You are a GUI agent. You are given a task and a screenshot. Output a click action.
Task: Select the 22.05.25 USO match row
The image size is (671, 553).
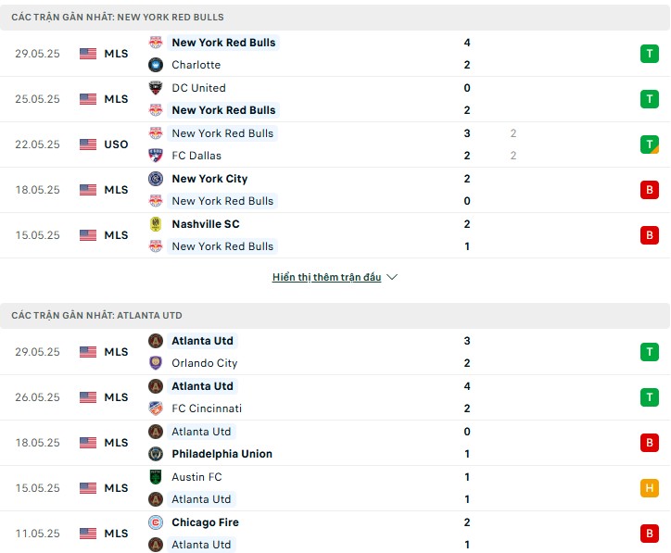[335, 145]
